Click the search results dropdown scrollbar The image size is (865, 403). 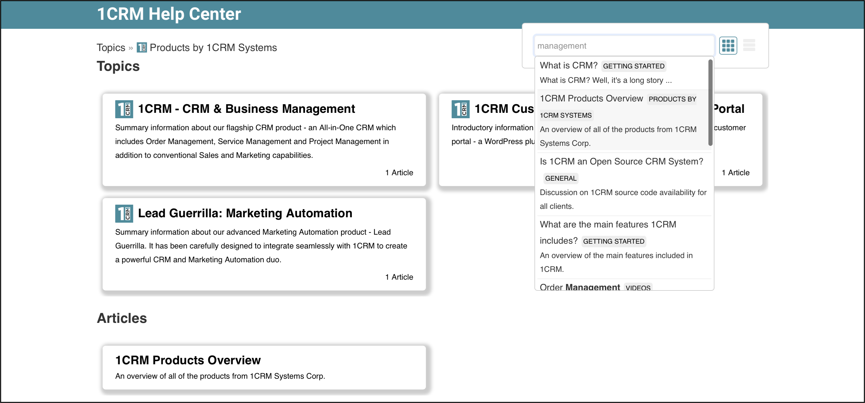[x=710, y=103]
